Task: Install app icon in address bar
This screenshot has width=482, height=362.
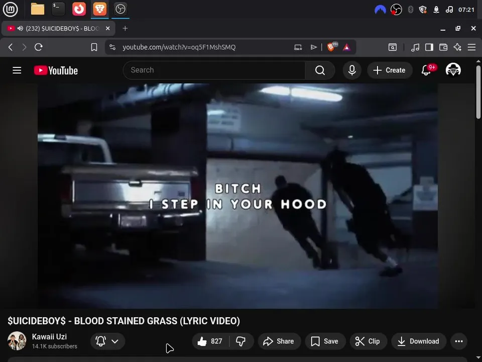Action: 298,47
